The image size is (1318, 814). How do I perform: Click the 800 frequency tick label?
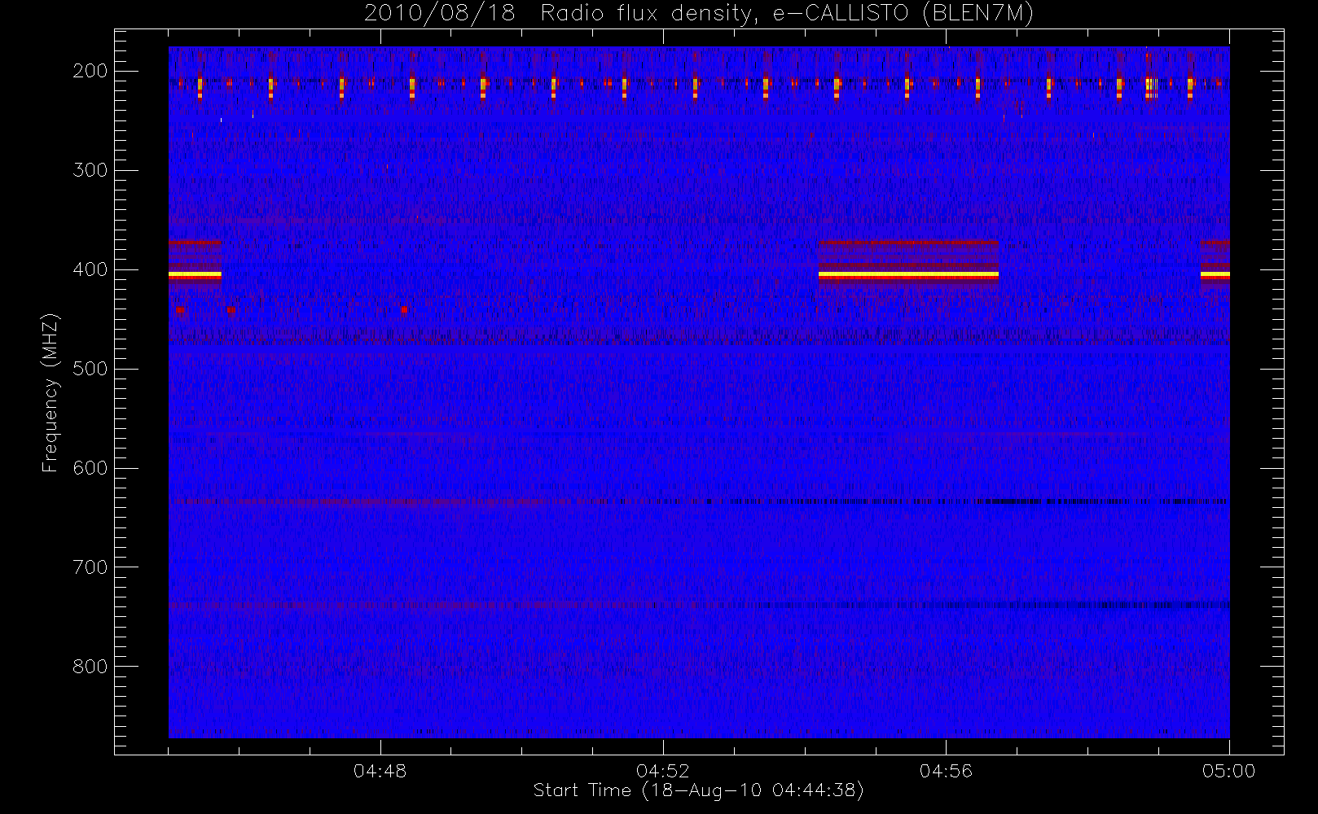90,667
